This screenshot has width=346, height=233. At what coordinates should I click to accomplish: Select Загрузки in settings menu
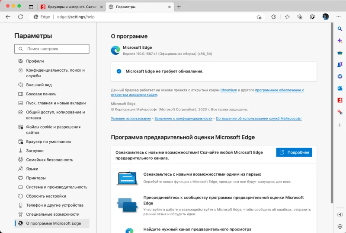[x=35, y=151]
